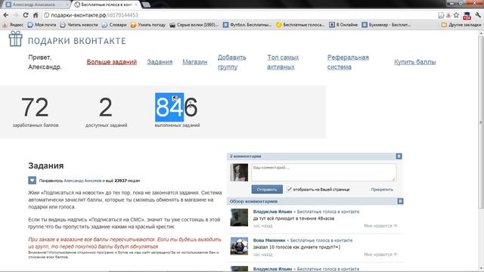Go to the browser home page
The height and width of the screenshot is (272, 484).
pyautogui.click(x=36, y=15)
